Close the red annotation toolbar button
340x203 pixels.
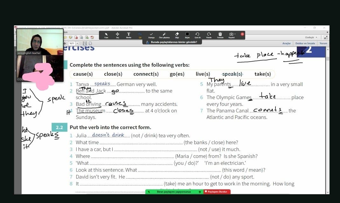click(x=242, y=34)
